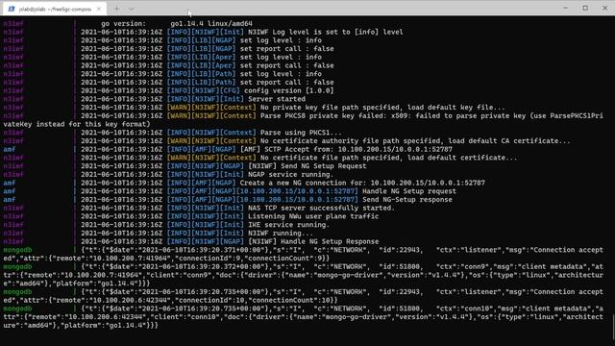Click 'NAS TCP server successfully started.' message
This screenshot has height=346, width=615.
tap(321, 208)
